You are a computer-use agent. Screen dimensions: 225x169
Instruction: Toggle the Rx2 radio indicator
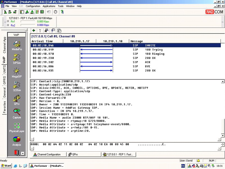pyautogui.click(x=8, y=25)
